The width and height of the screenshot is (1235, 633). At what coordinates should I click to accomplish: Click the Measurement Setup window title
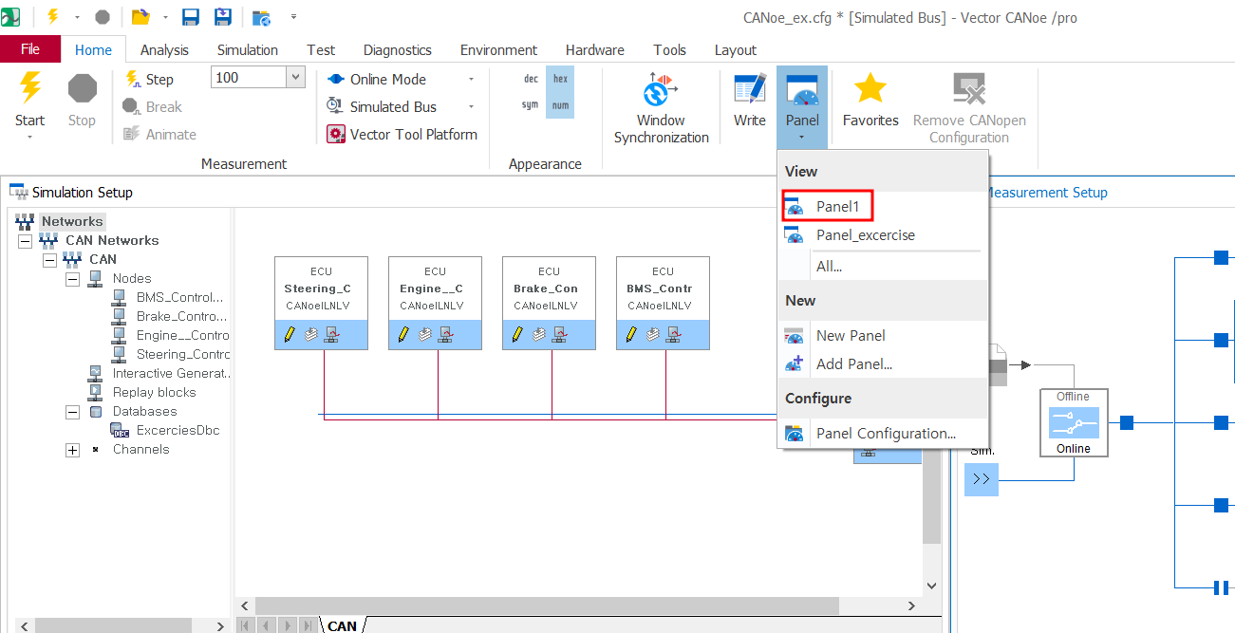pos(1044,193)
